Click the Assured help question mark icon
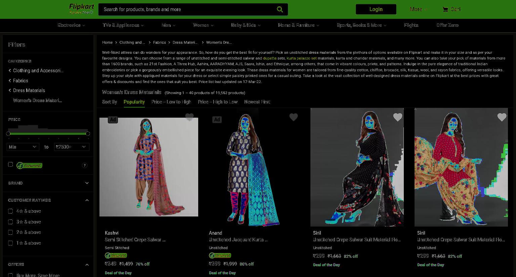The width and height of the screenshot is (516, 277). (x=85, y=165)
